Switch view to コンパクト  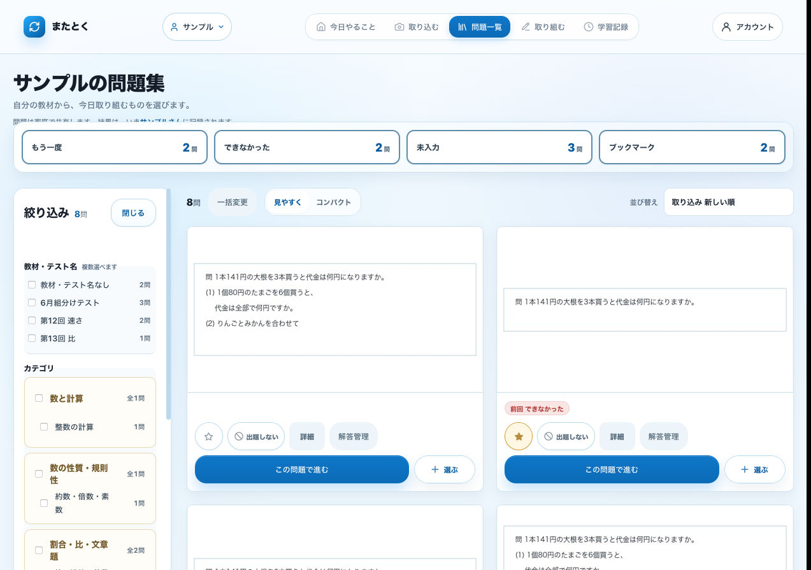click(x=334, y=202)
